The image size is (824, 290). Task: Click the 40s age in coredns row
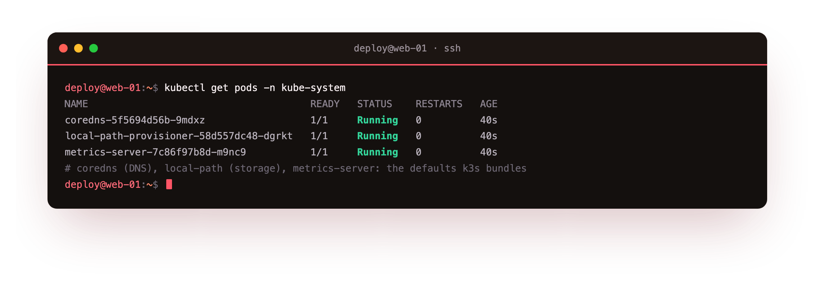click(489, 120)
